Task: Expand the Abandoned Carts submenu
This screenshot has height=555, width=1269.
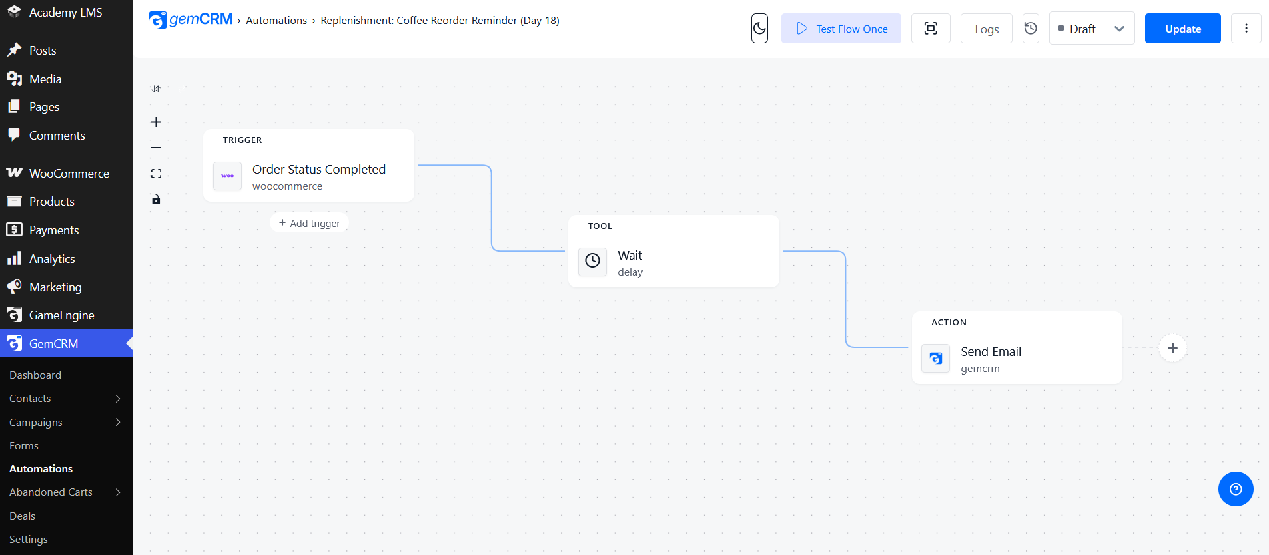Action: 118,492
